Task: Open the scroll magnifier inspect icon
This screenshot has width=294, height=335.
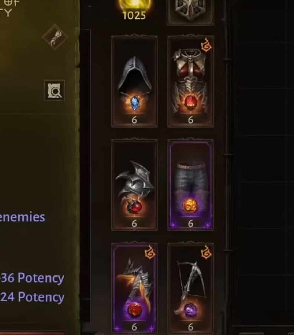Action: pos(55,90)
